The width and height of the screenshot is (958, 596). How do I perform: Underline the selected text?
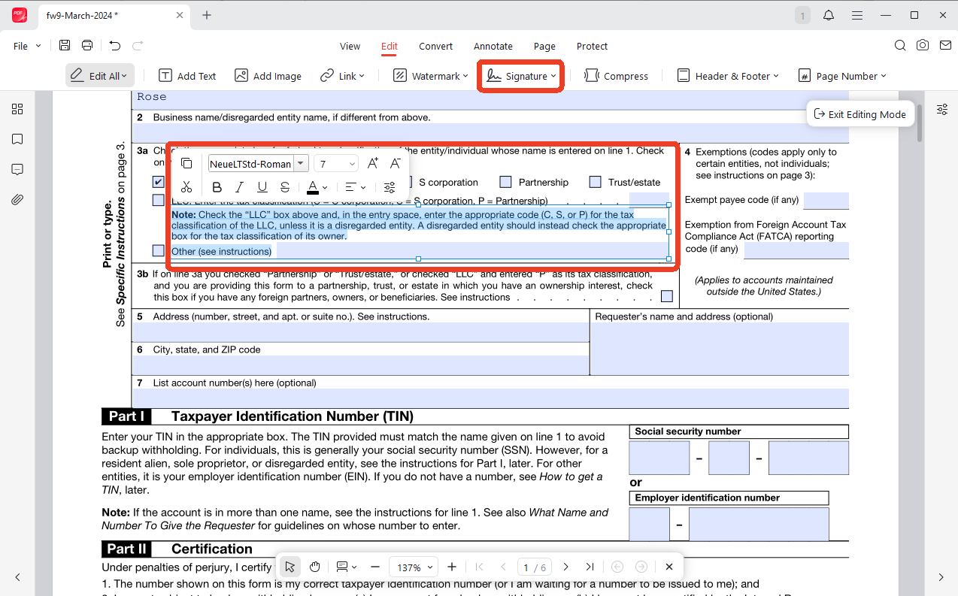tap(262, 187)
